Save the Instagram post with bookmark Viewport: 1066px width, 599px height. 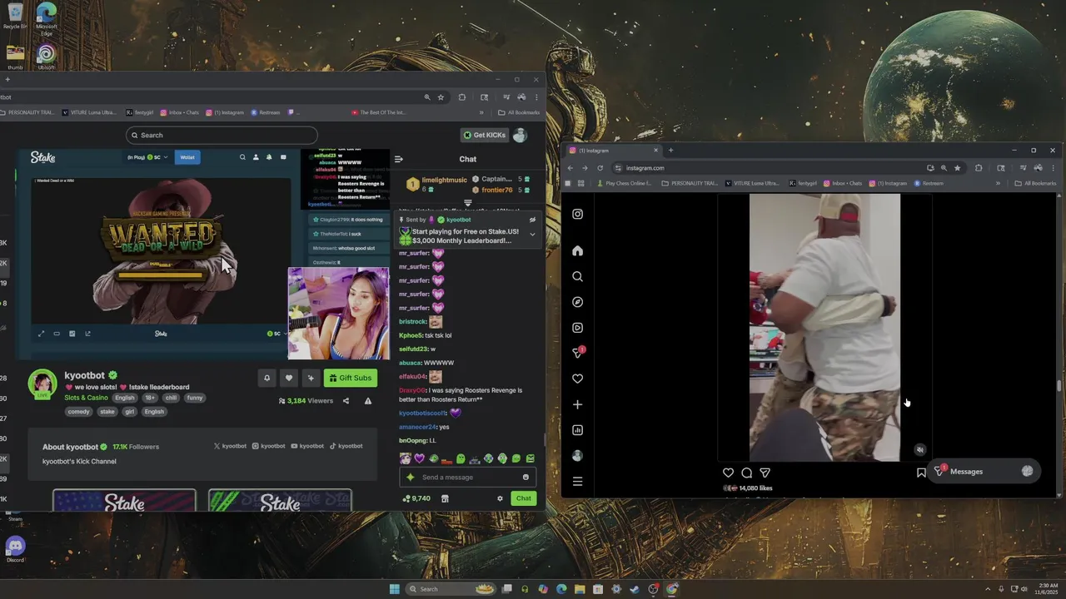(x=921, y=473)
